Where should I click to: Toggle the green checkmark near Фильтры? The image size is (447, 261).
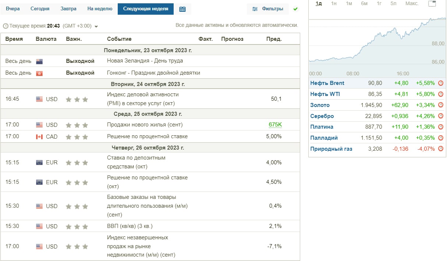click(296, 9)
